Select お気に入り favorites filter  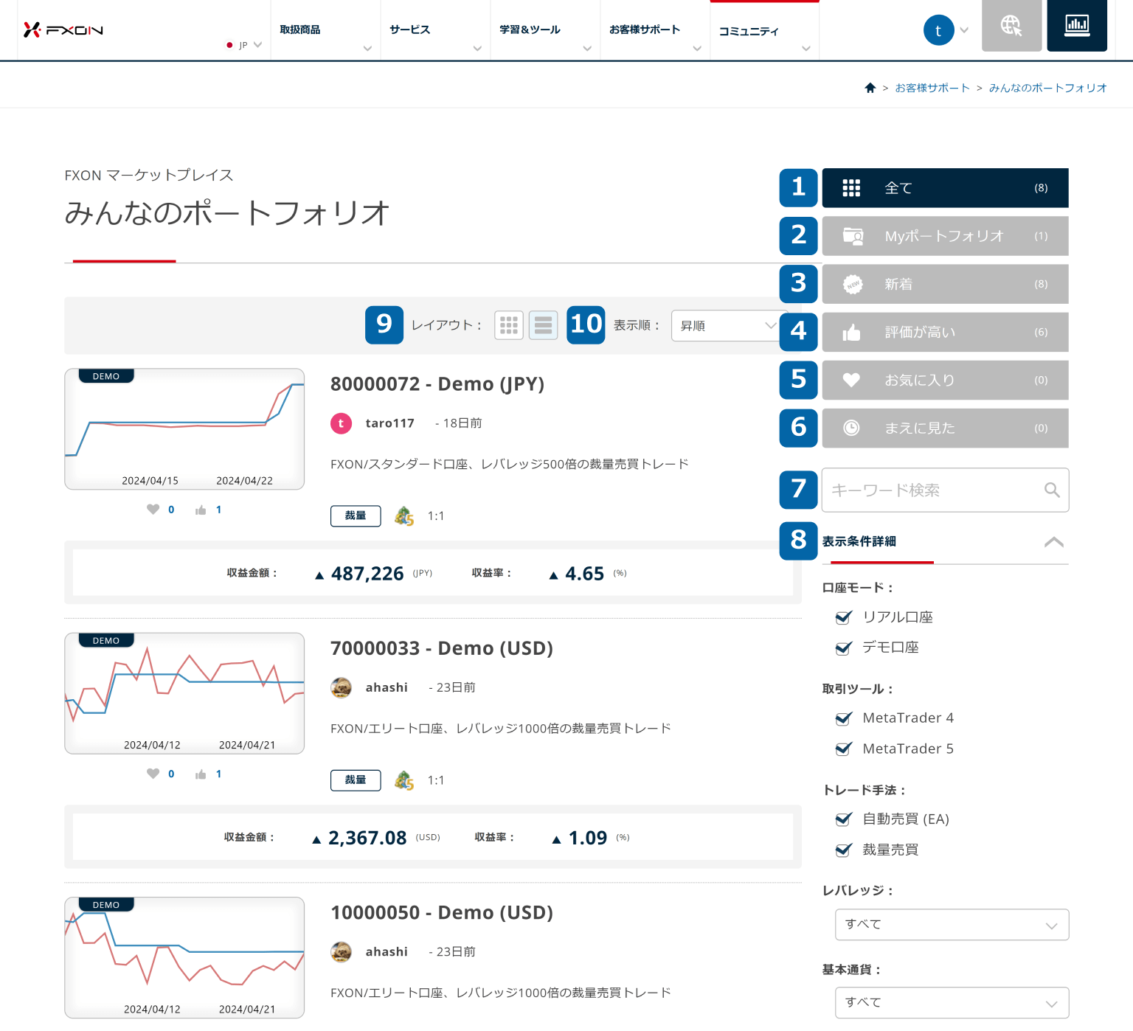[x=945, y=380]
